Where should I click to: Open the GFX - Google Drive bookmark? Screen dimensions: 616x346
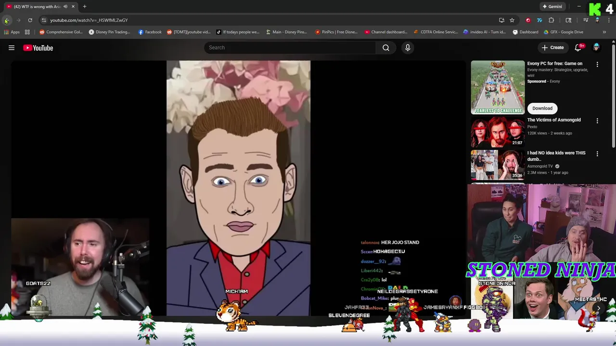coord(563,32)
